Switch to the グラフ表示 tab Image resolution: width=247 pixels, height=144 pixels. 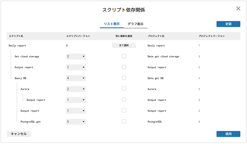[x=135, y=24]
